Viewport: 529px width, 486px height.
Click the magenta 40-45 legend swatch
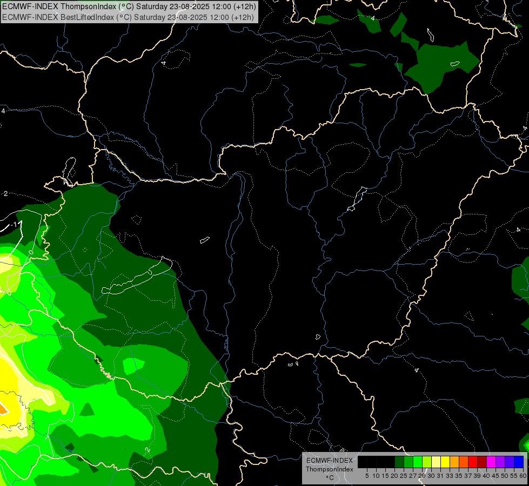[x=491, y=462]
